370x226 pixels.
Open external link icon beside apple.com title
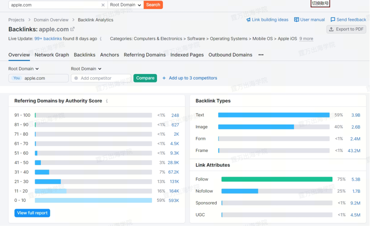click(x=72, y=29)
